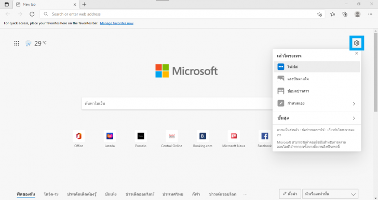Open the Facebook quick link tile

265,139
